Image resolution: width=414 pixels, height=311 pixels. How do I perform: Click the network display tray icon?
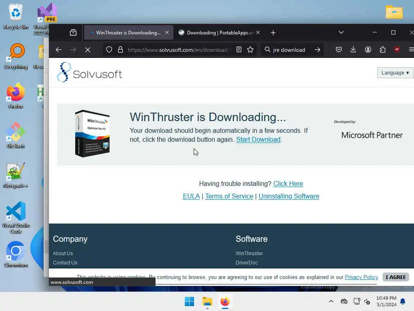[357, 301]
